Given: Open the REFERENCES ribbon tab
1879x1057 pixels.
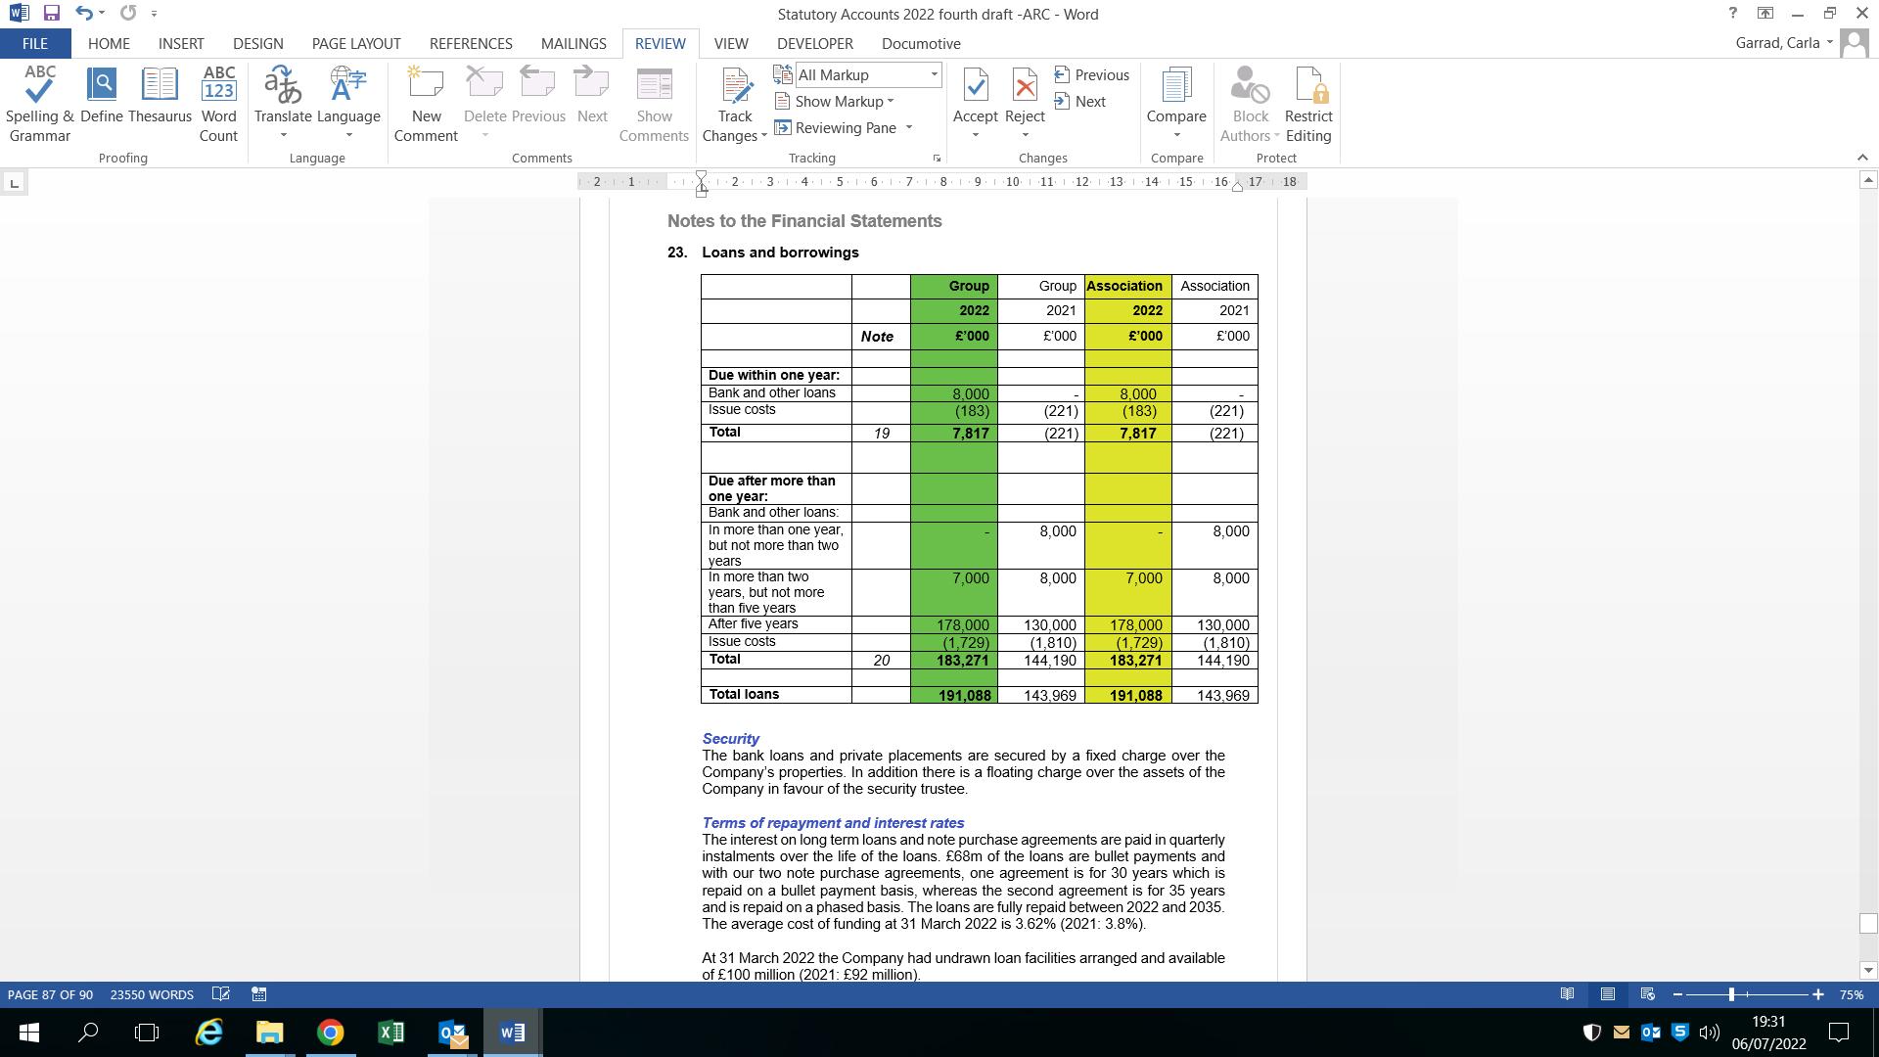Looking at the screenshot, I should pos(471,44).
